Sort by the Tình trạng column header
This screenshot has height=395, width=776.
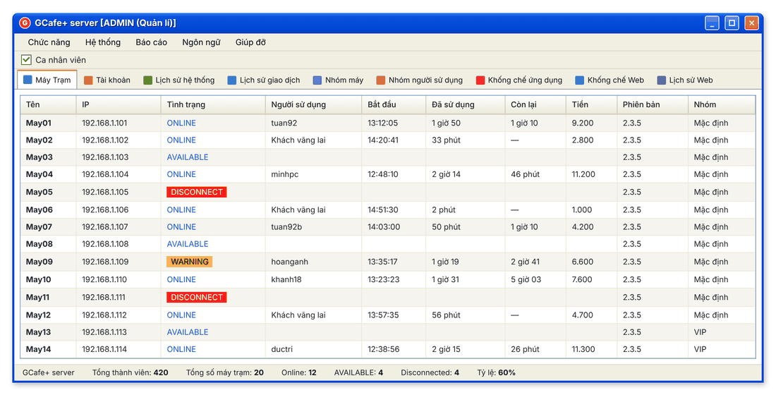[x=213, y=104]
